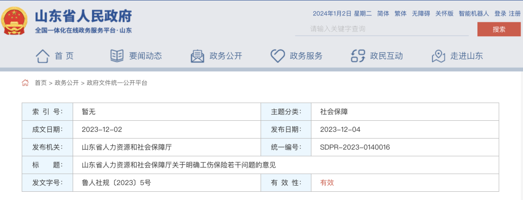Screen dimensions: 523x200
Task: Go to 政府文件统一公开平台 breadcrumb
Action: (117, 83)
